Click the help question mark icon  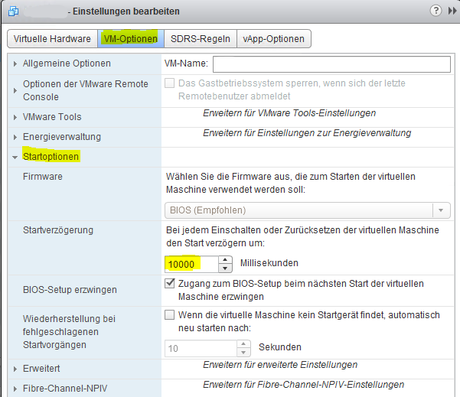[x=436, y=11]
